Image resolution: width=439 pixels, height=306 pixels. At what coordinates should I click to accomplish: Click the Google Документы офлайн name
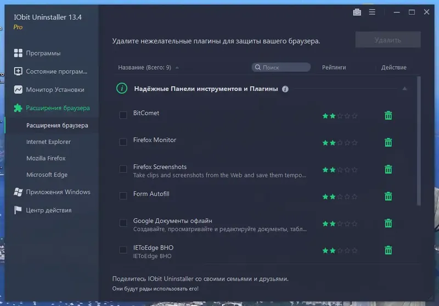pos(172,221)
